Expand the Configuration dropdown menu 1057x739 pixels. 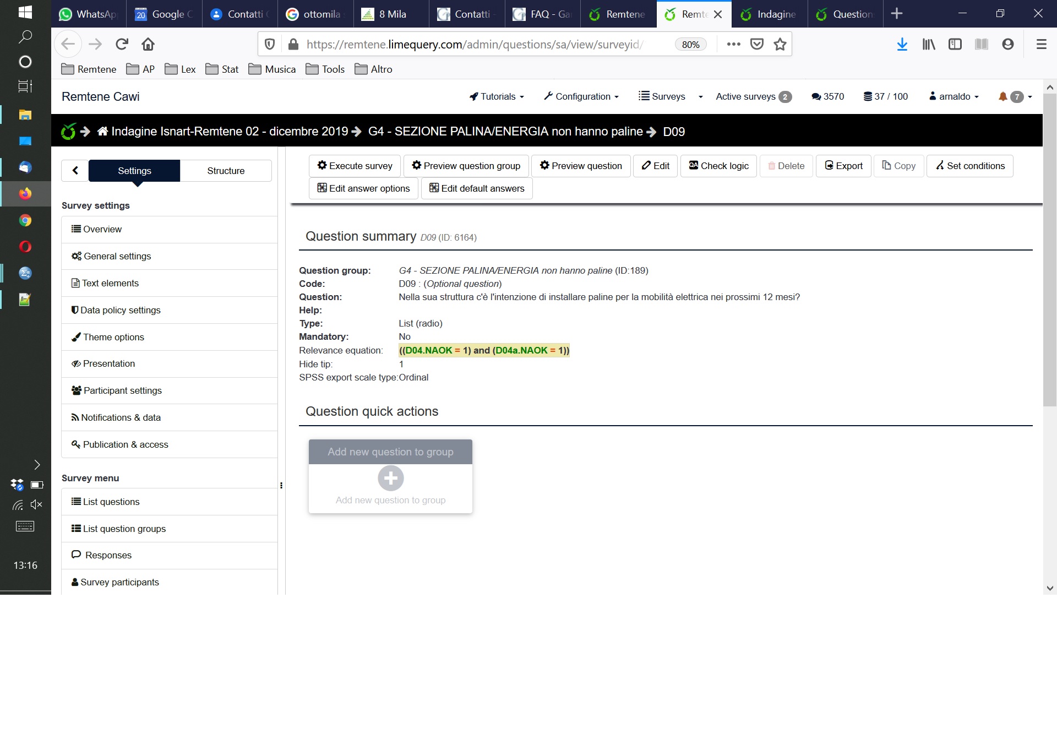(x=581, y=96)
